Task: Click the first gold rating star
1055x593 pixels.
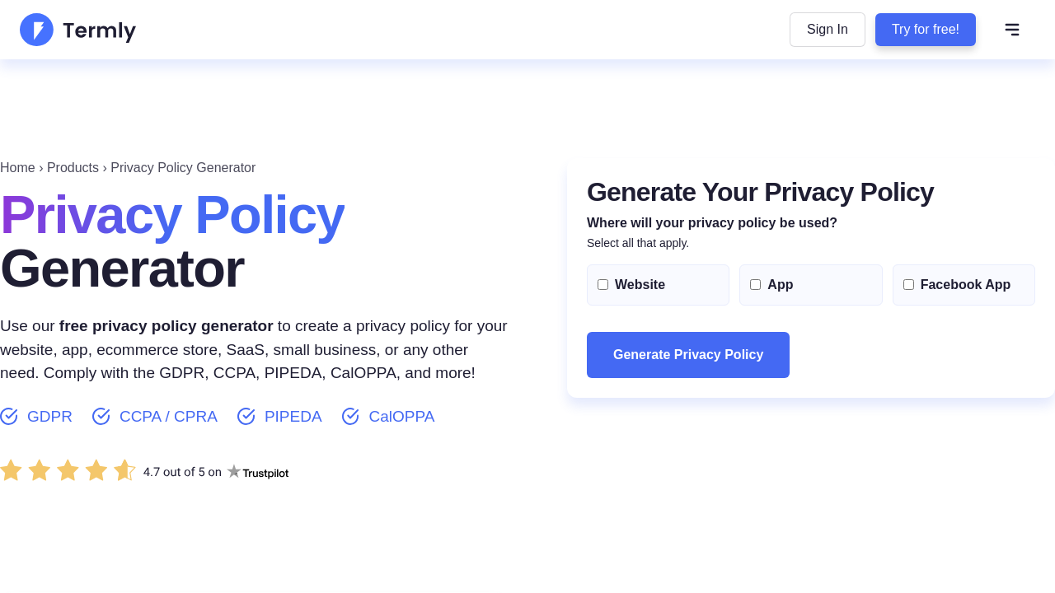Action: (12, 470)
